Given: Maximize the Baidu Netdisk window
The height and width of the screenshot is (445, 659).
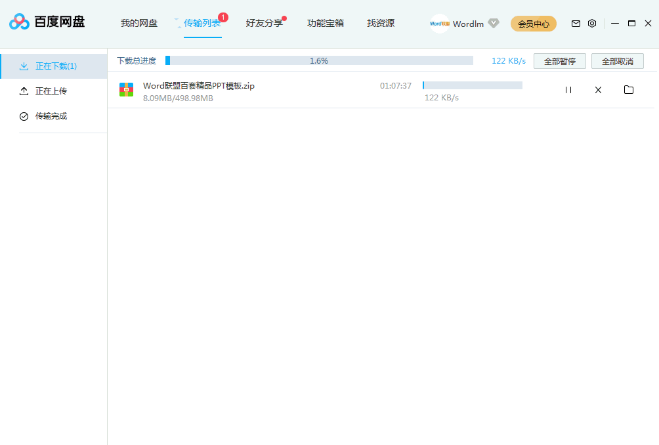Looking at the screenshot, I should coord(631,24).
